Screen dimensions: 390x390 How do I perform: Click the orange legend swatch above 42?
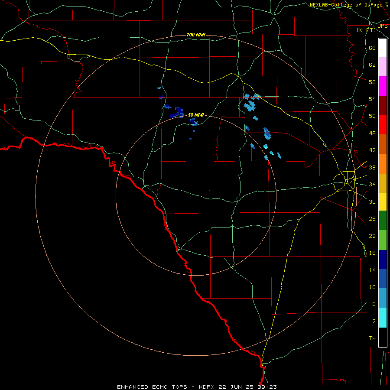coord(383,164)
